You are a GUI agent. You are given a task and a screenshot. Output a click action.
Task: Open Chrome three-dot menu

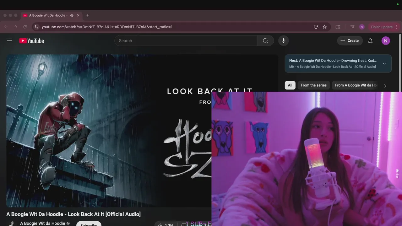[x=396, y=27]
